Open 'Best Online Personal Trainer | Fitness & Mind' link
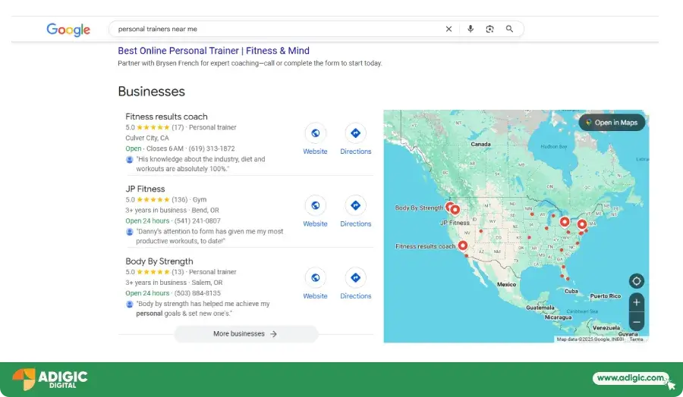Screen dimensions: 683x397 click(213, 51)
